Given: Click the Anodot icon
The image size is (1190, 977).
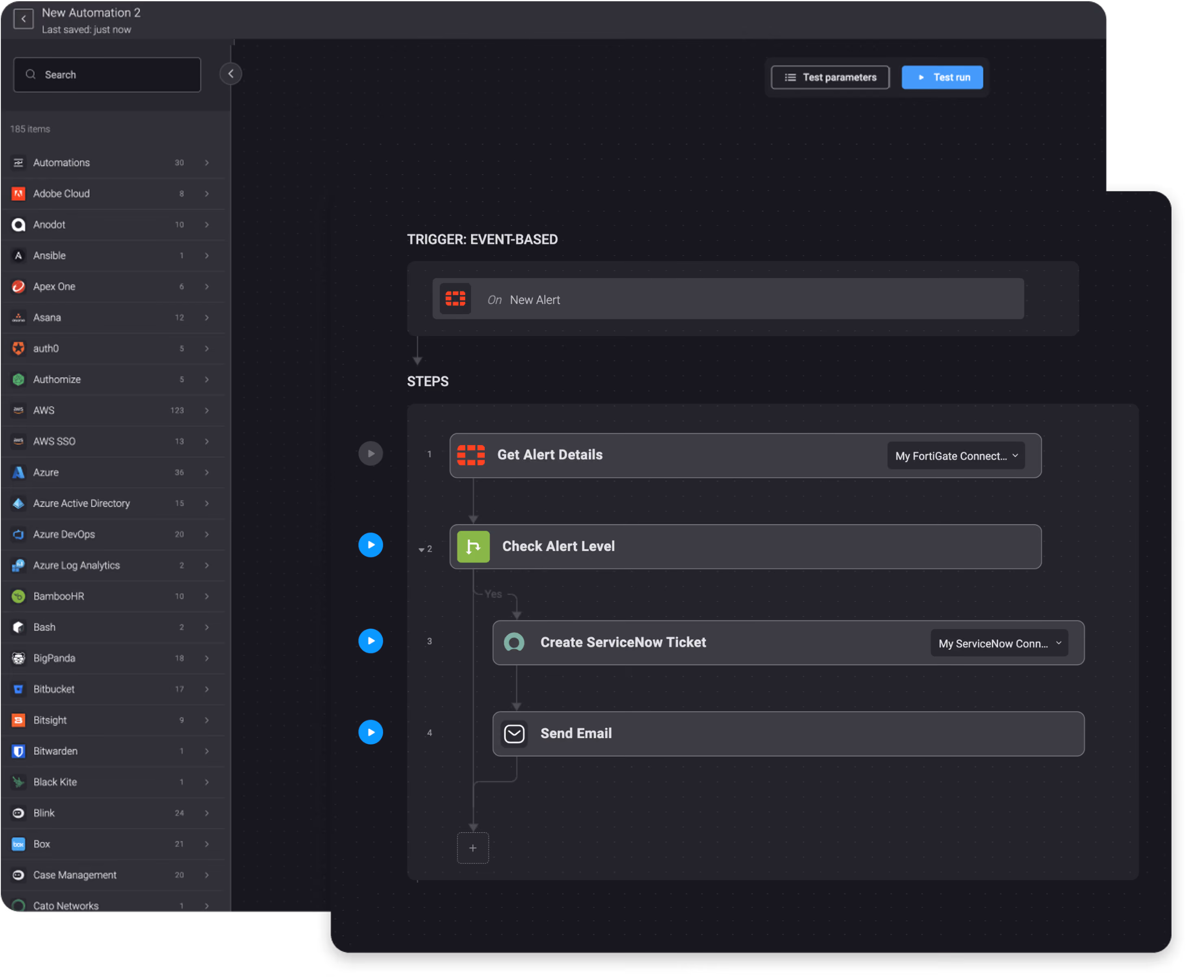Looking at the screenshot, I should [x=19, y=225].
